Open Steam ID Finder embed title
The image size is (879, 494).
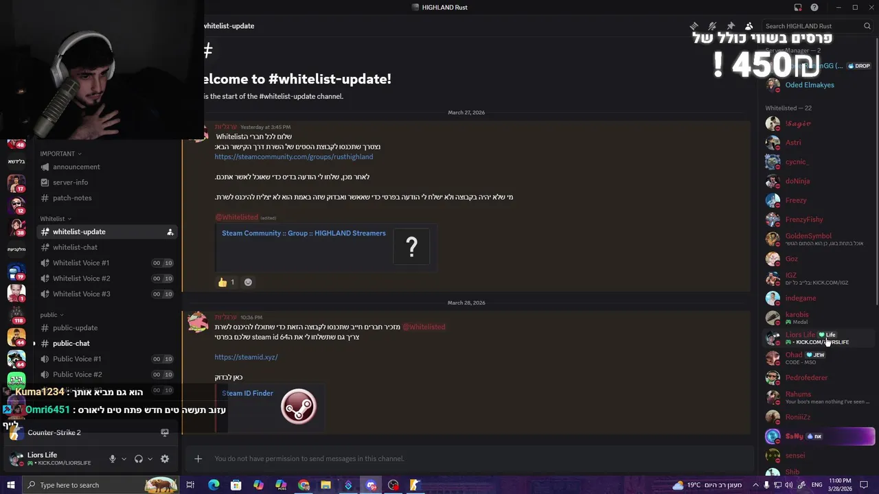247,394
